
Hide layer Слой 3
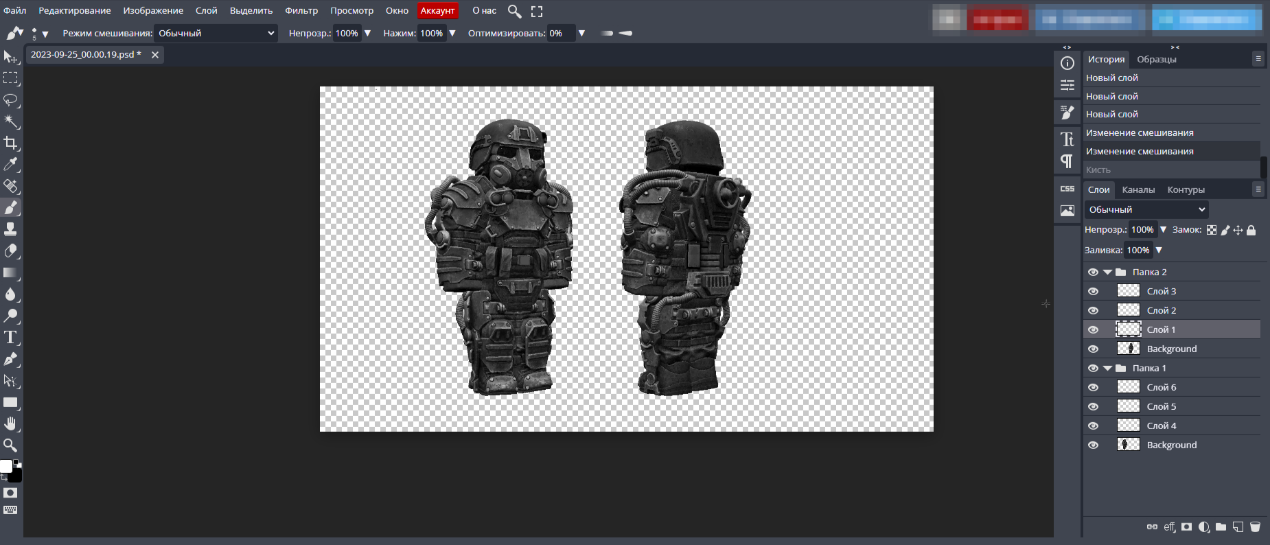pyautogui.click(x=1093, y=291)
